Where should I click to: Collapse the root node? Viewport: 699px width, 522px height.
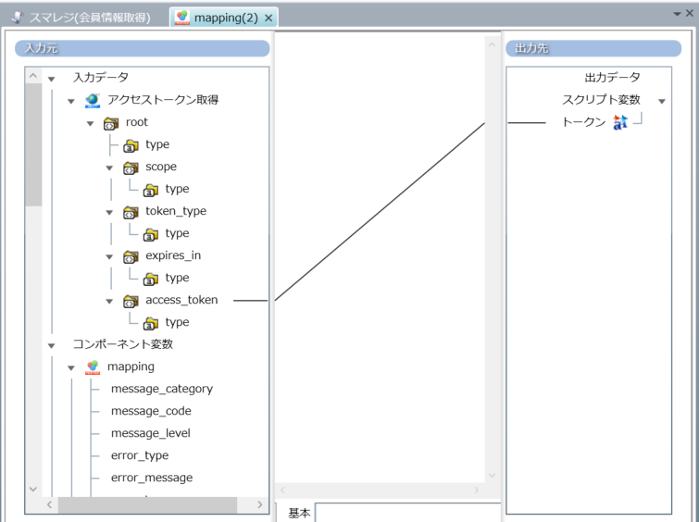[91, 123]
